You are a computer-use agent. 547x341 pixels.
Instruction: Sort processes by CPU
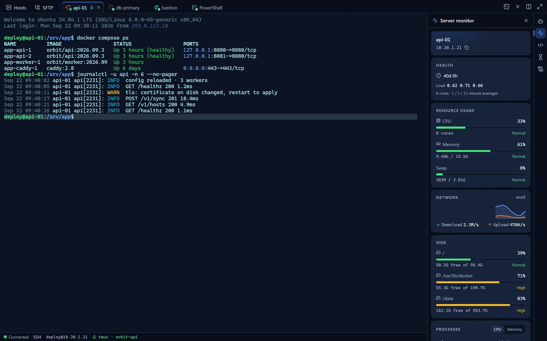(x=497, y=329)
